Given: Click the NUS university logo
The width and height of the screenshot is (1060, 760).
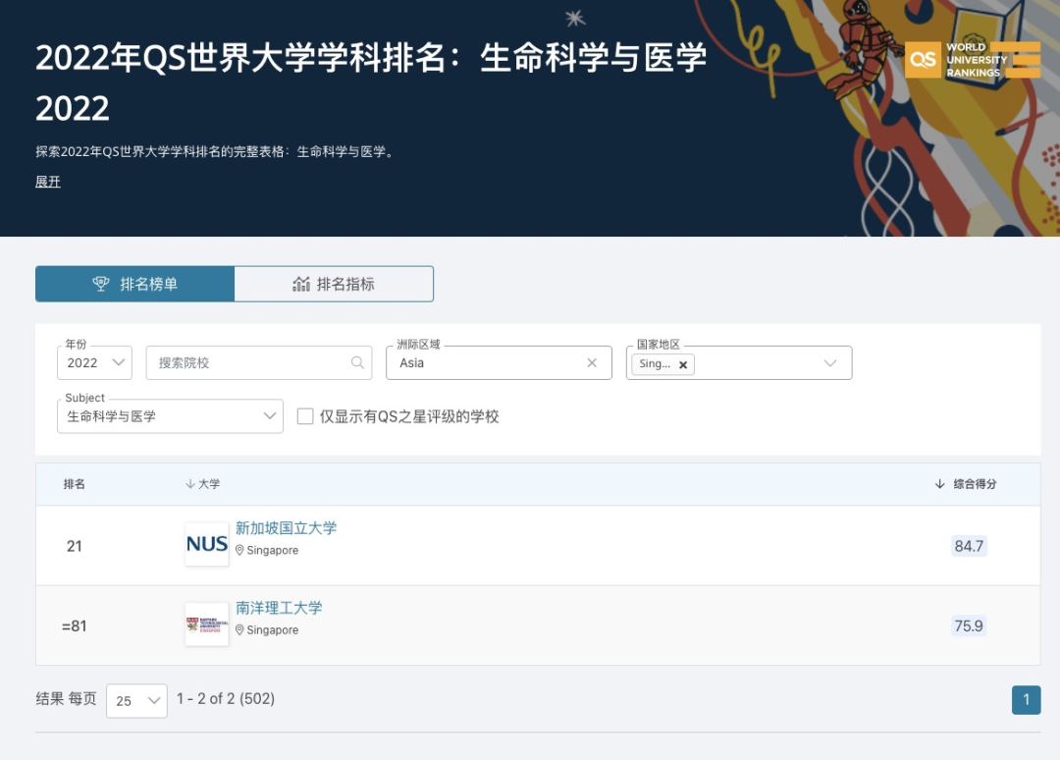Looking at the screenshot, I should pos(207,544).
